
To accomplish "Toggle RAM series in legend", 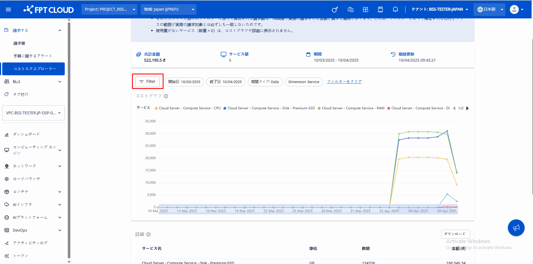I will pyautogui.click(x=351, y=108).
